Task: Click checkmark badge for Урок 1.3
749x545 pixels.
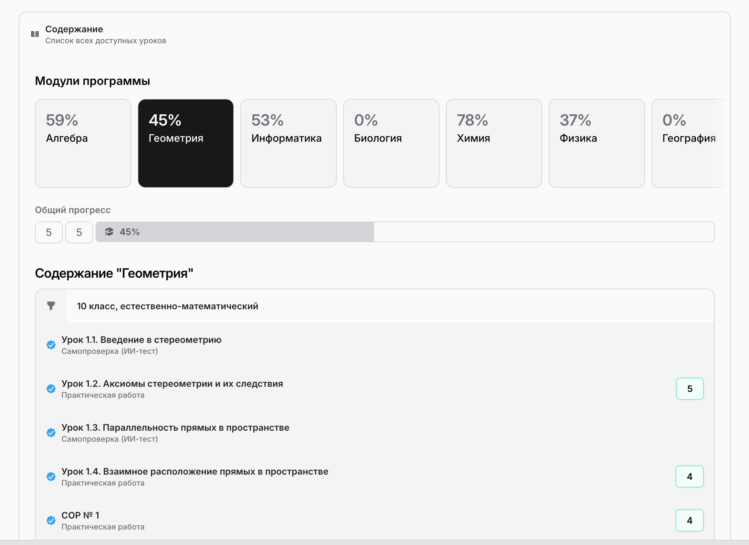Action: pos(51,433)
